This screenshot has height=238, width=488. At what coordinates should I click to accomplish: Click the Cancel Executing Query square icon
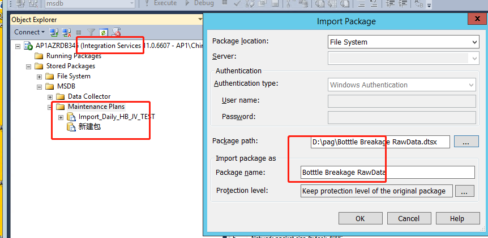pyautogui.click(x=224, y=2)
